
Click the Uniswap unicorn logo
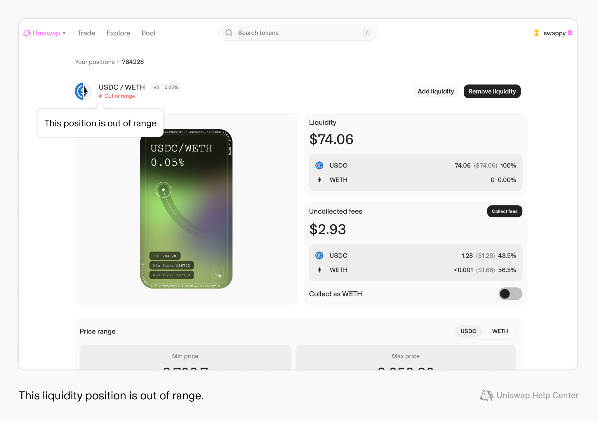coord(27,33)
